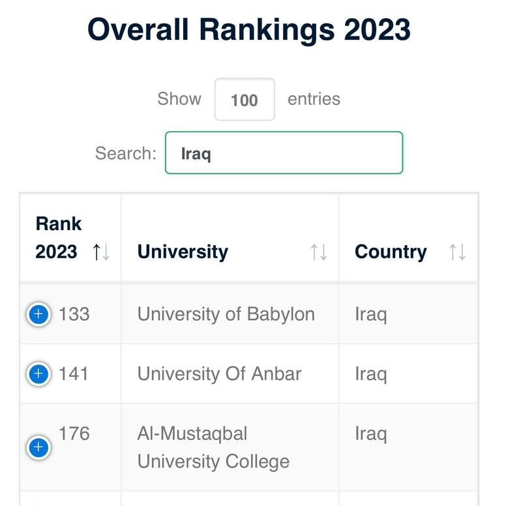Click the rank number 141
Viewport: 506px width, 506px height.
pyautogui.click(x=74, y=374)
